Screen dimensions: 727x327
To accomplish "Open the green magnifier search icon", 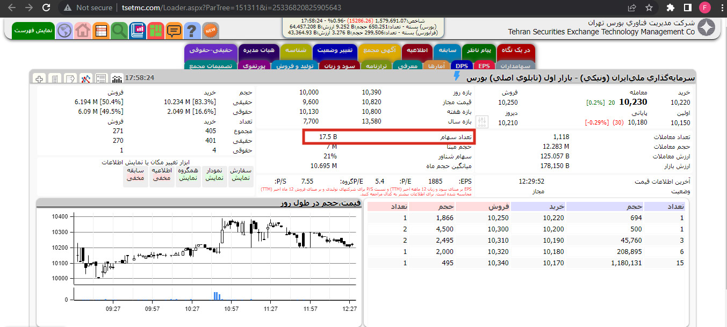I will [x=119, y=31].
